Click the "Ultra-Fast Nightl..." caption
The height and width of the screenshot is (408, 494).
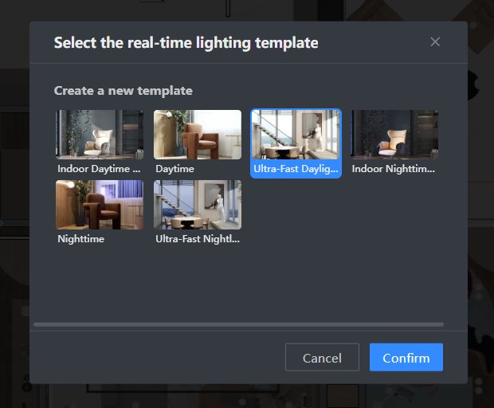point(198,238)
